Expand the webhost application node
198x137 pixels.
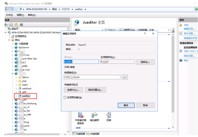point(16,88)
